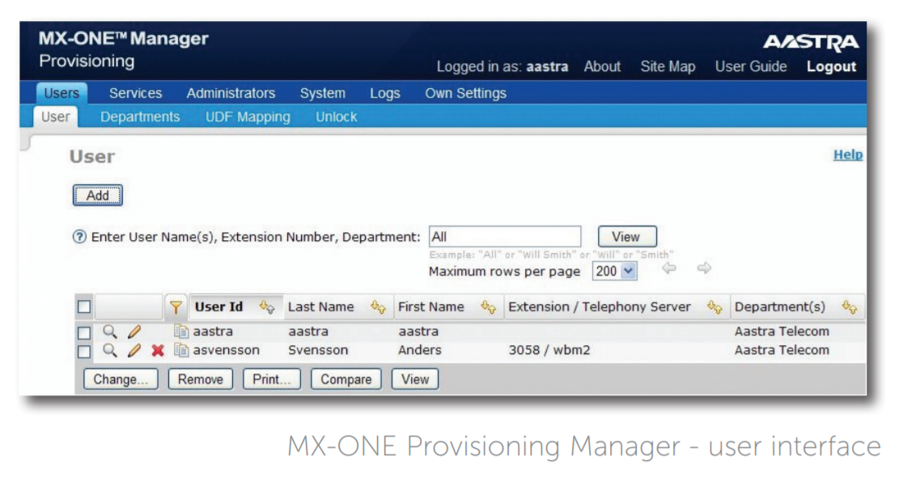Click the red X delete icon for asvensson

click(156, 350)
